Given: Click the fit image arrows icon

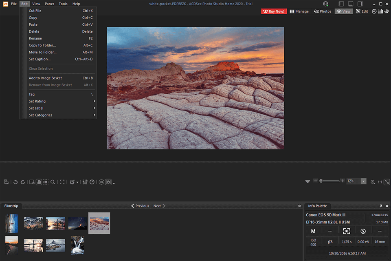Looking at the screenshot, I should click(x=387, y=182).
